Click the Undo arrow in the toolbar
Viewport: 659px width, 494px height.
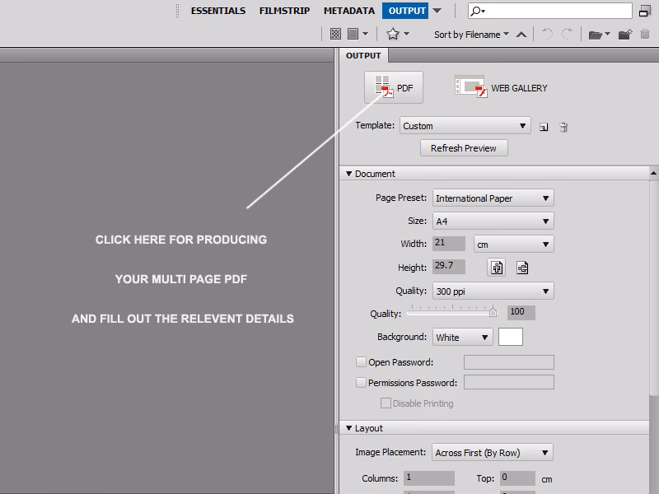pyautogui.click(x=548, y=34)
